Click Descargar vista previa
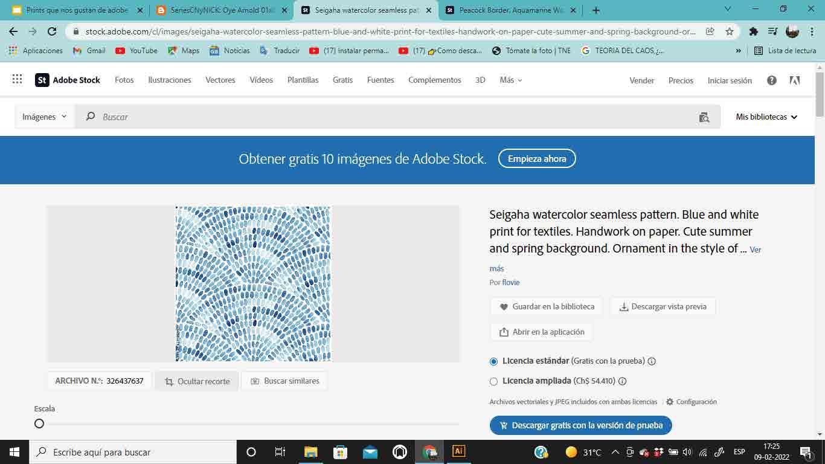The image size is (825, 464). 663,307
